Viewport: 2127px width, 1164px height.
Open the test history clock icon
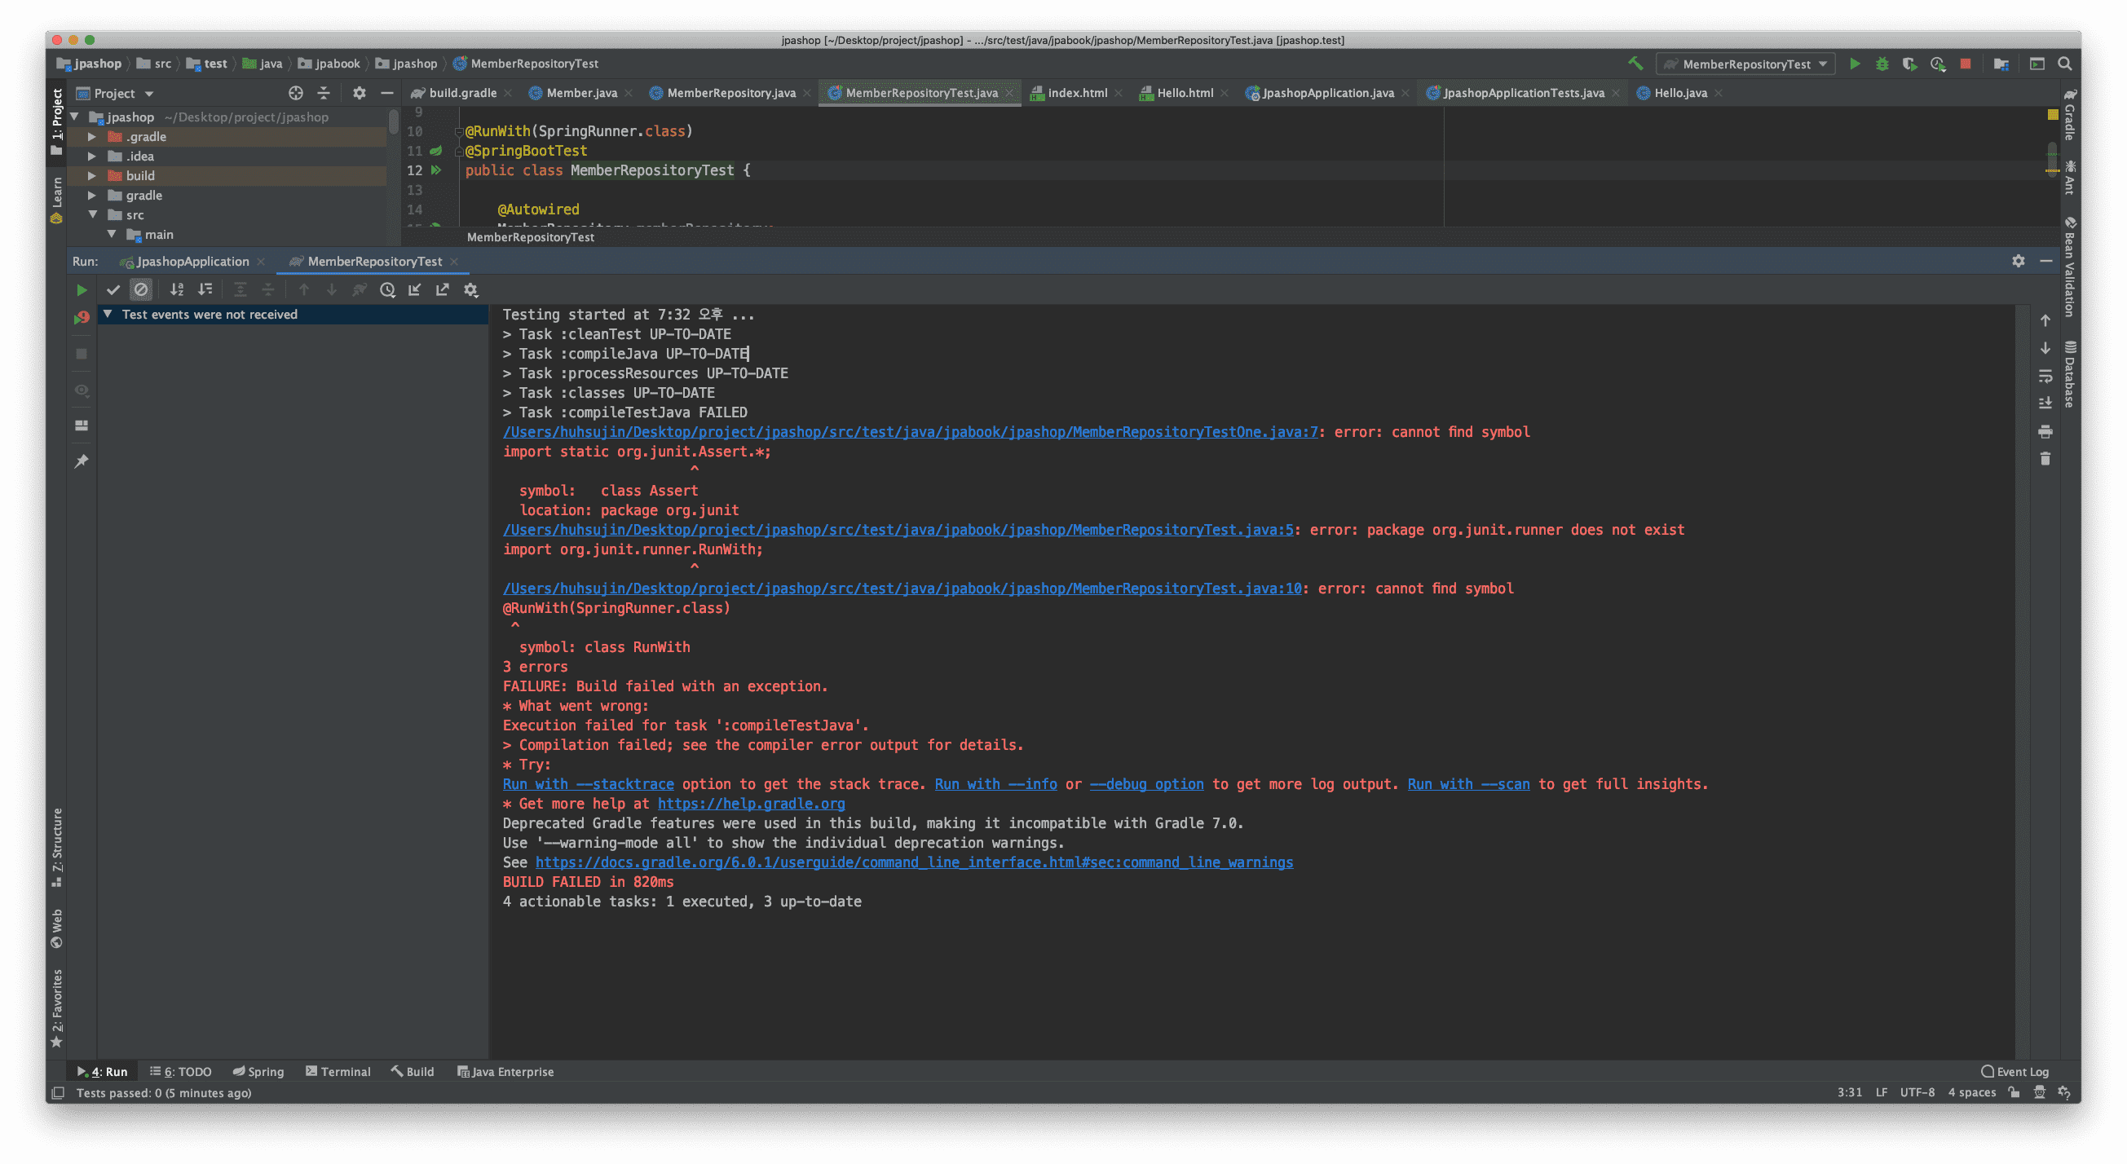click(387, 289)
